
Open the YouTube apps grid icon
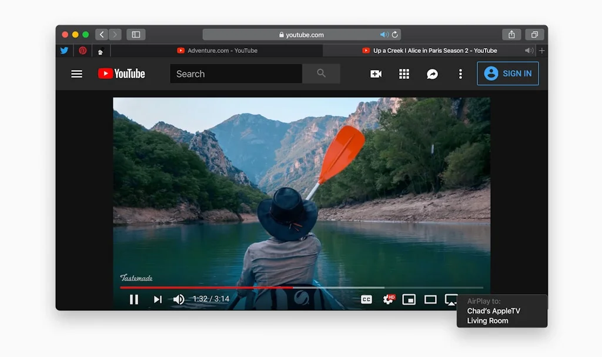tap(404, 74)
